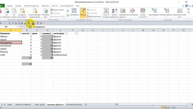The image size is (193, 109).
Task: Select the cell showing 19
Action: [27, 64]
